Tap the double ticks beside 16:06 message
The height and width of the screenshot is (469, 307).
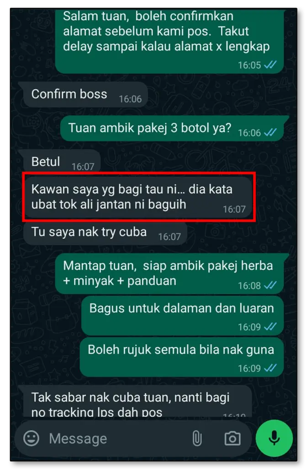point(270,132)
